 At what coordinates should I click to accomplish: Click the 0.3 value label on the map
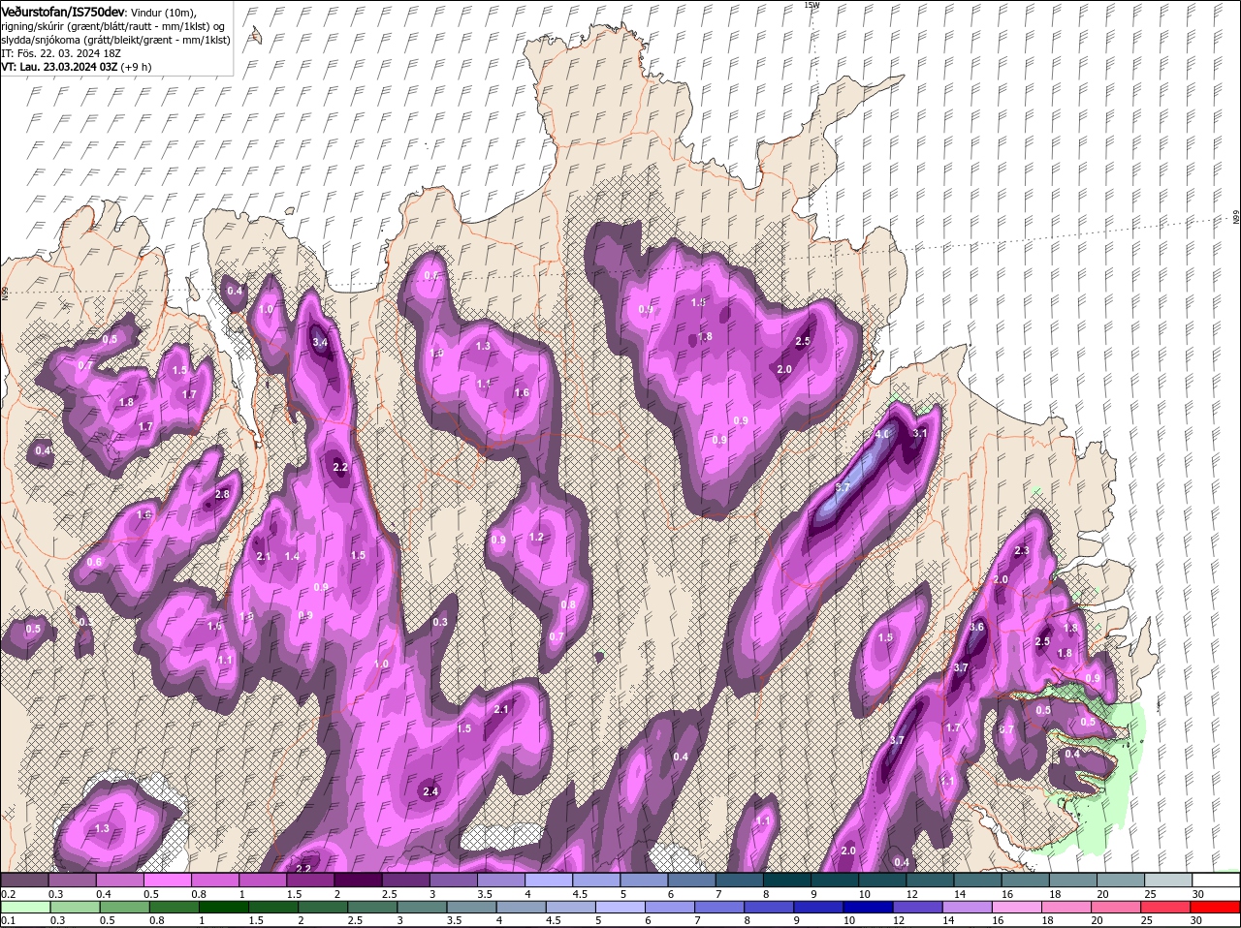(440, 622)
